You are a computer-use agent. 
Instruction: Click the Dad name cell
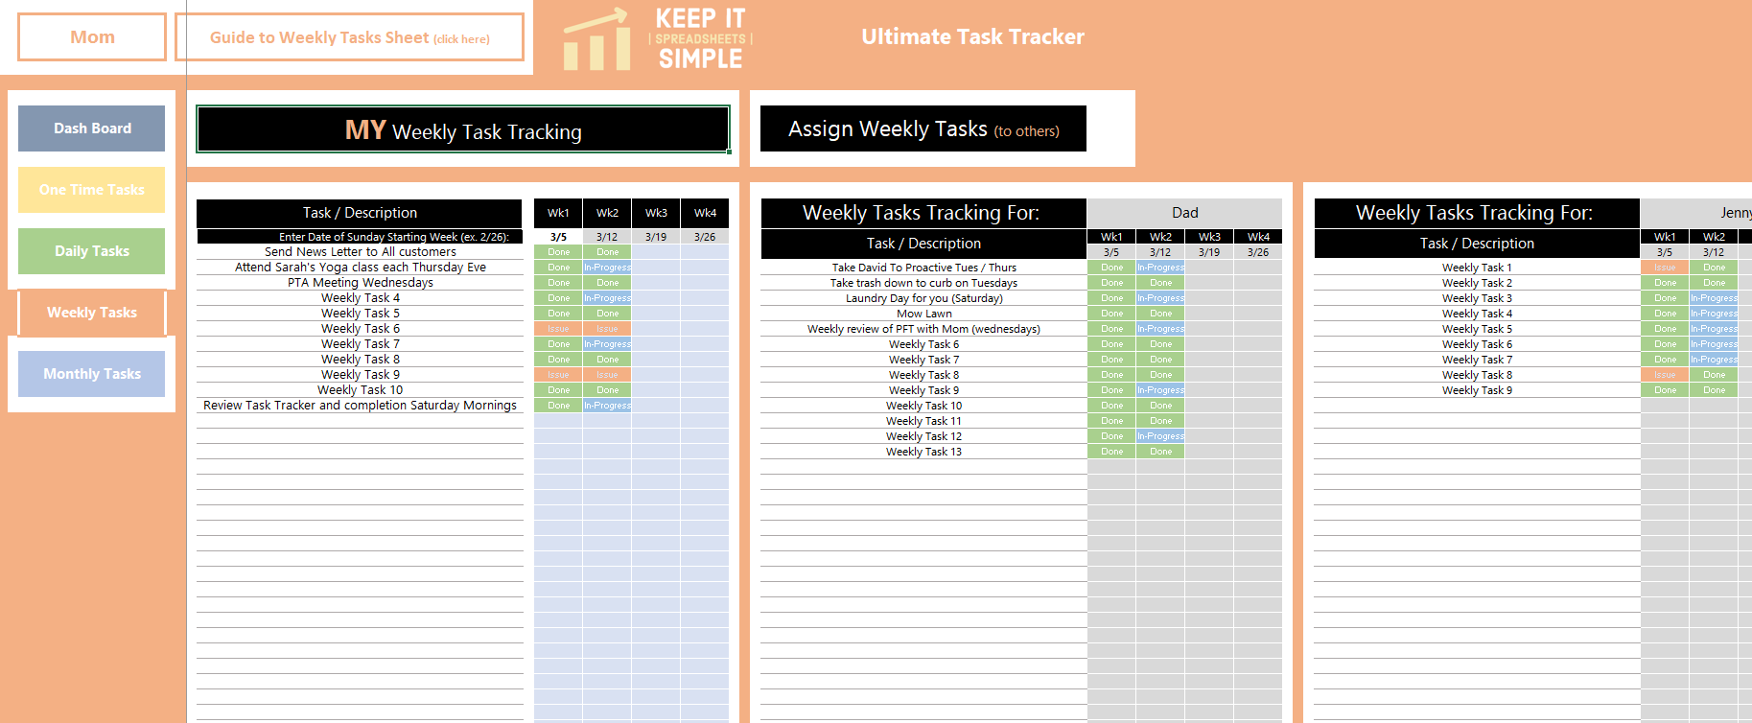point(1184,213)
